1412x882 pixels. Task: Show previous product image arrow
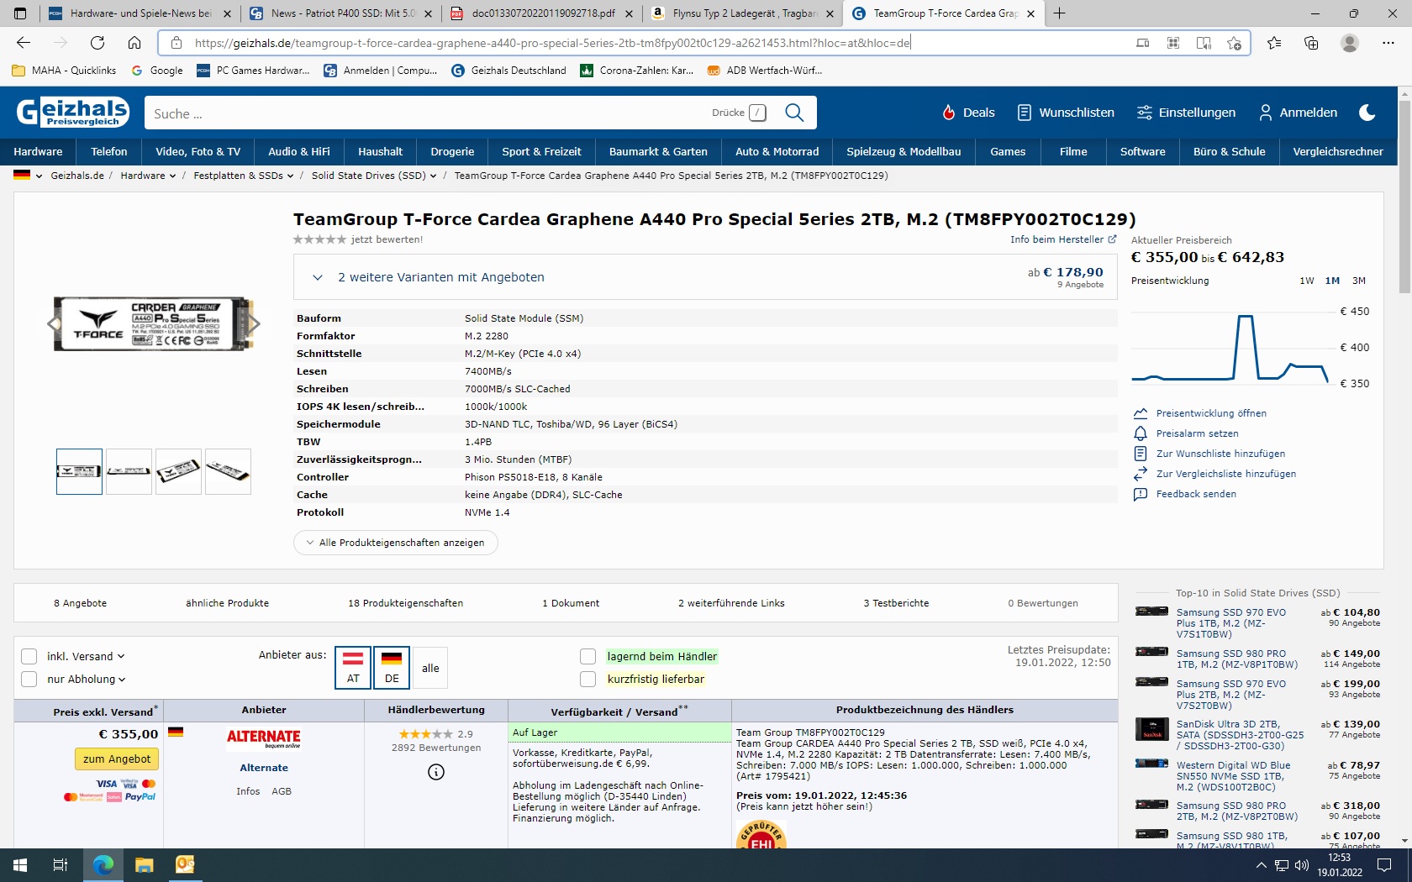(53, 323)
